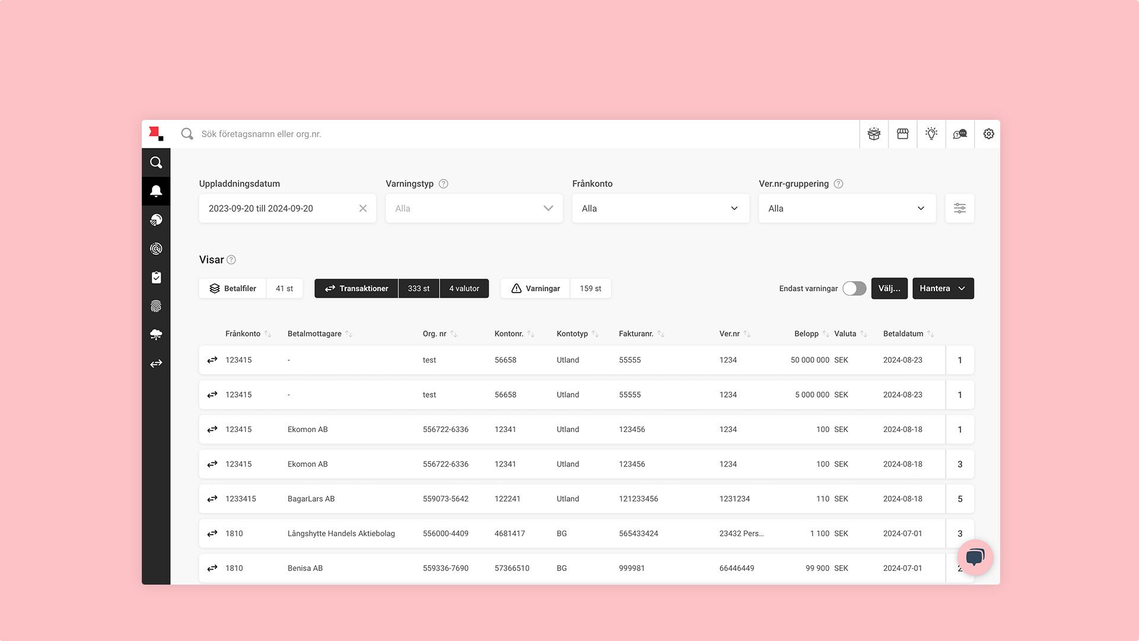The image size is (1139, 641).
Task: Click transfer icon on 50 000 000 row
Action: coord(212,360)
